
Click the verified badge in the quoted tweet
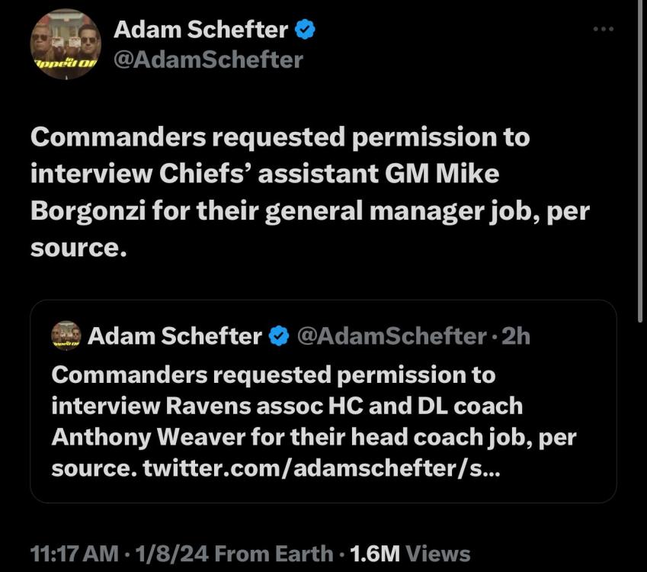[x=279, y=336]
